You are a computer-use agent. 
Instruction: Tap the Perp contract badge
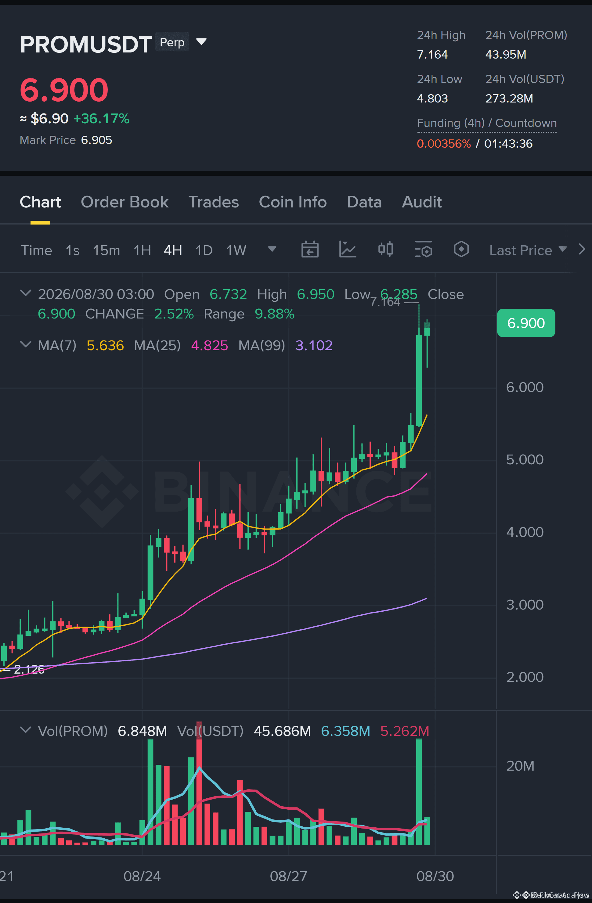coord(172,42)
